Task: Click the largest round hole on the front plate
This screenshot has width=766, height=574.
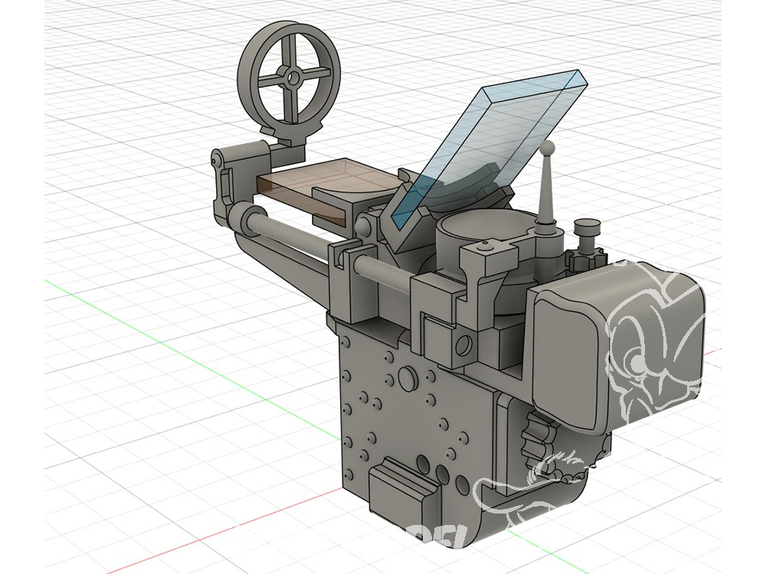Action: tap(408, 377)
